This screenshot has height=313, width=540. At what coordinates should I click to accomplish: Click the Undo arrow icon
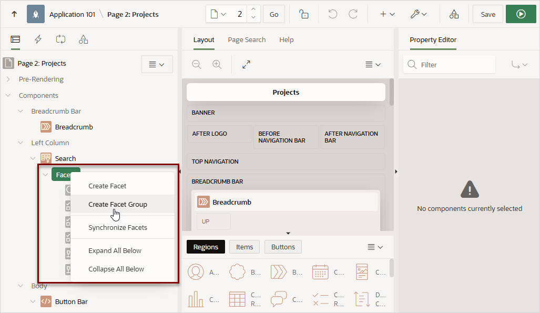(332, 14)
